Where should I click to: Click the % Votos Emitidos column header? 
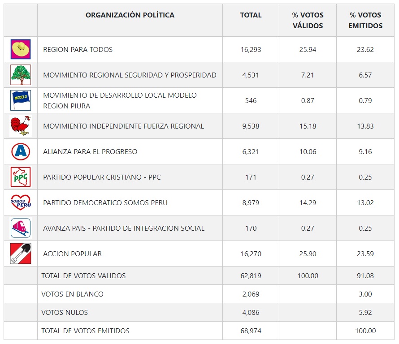(365, 21)
